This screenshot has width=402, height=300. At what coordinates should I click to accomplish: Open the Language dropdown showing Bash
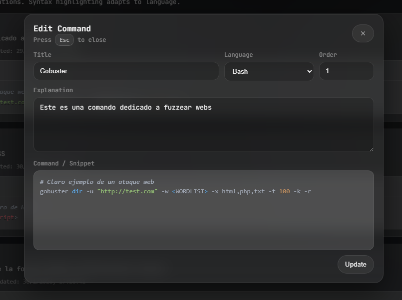pyautogui.click(x=269, y=71)
